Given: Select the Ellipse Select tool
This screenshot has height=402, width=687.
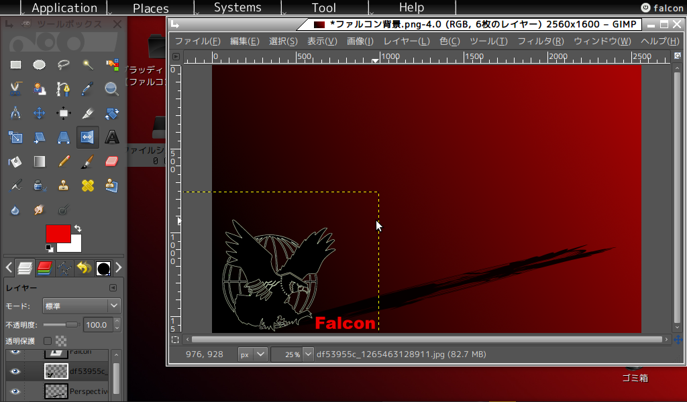Looking at the screenshot, I should point(40,65).
